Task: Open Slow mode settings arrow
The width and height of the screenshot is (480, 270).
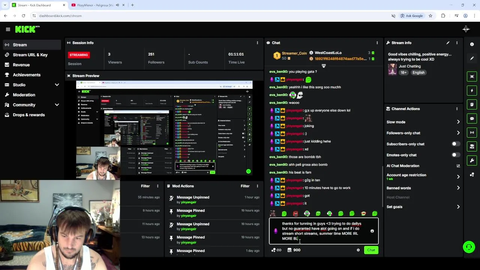Action: click(458, 122)
